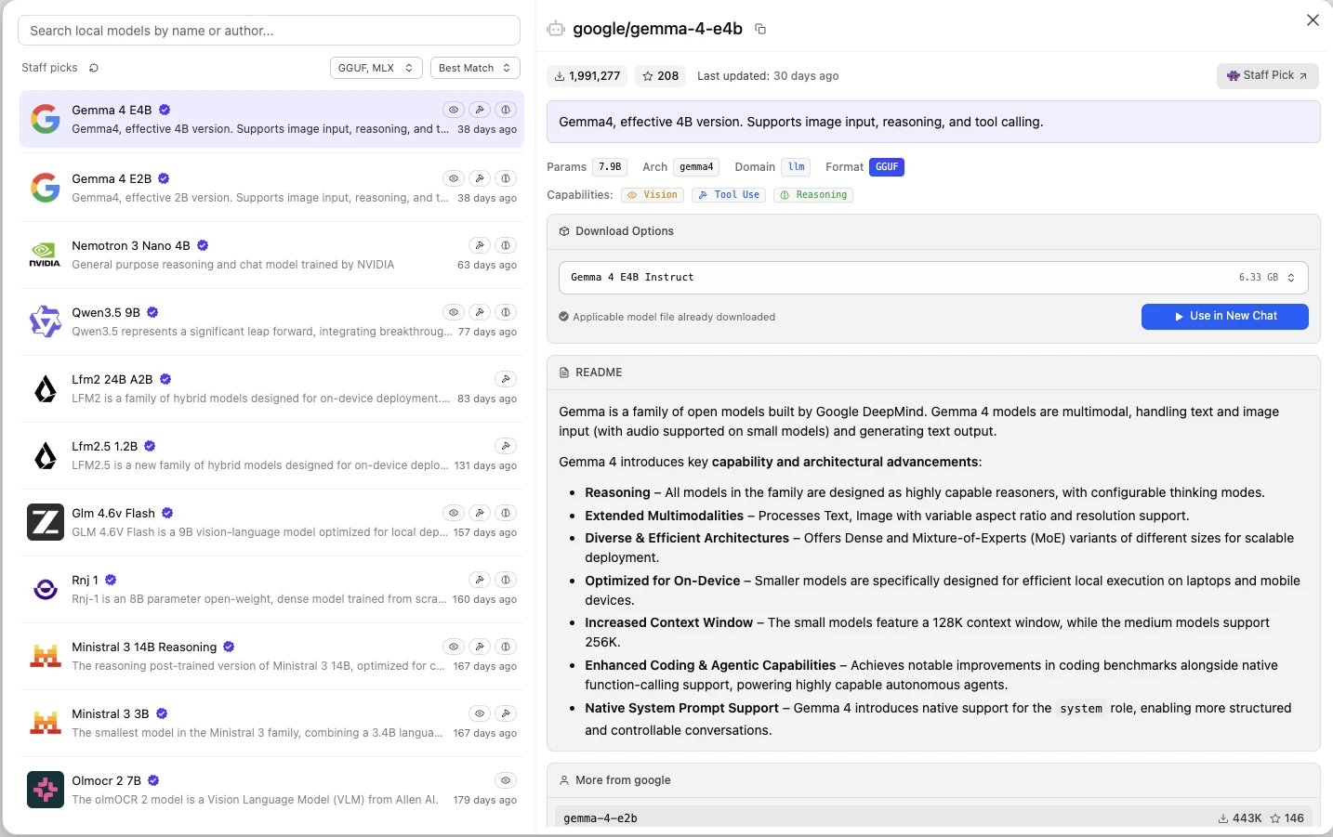1333x837 pixels.
Task: Click the Z logo beside Glm 4.6v Flash
Action: [46, 522]
